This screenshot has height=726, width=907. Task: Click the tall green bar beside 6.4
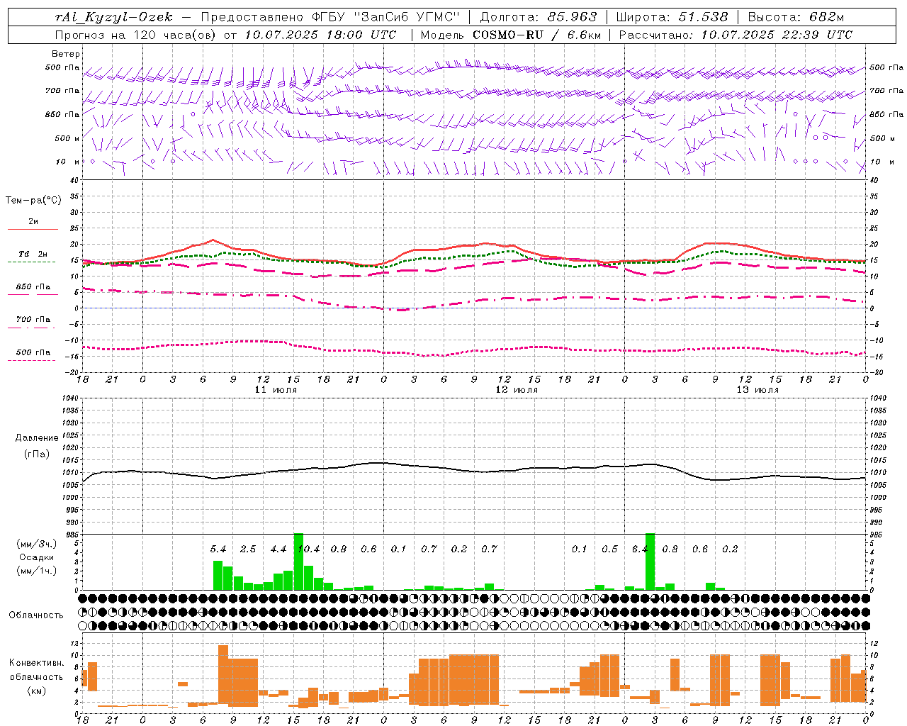coord(650,562)
